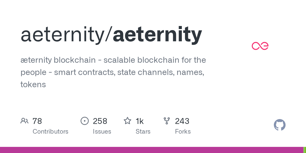Open the 'Forks' label
The height and width of the screenshot is (153, 306).
pyautogui.click(x=183, y=132)
